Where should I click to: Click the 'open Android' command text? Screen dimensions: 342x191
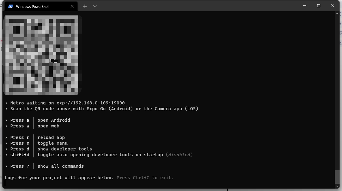54,120
